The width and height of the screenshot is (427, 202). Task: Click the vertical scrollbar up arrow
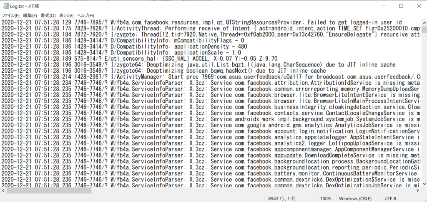[x=424, y=22]
